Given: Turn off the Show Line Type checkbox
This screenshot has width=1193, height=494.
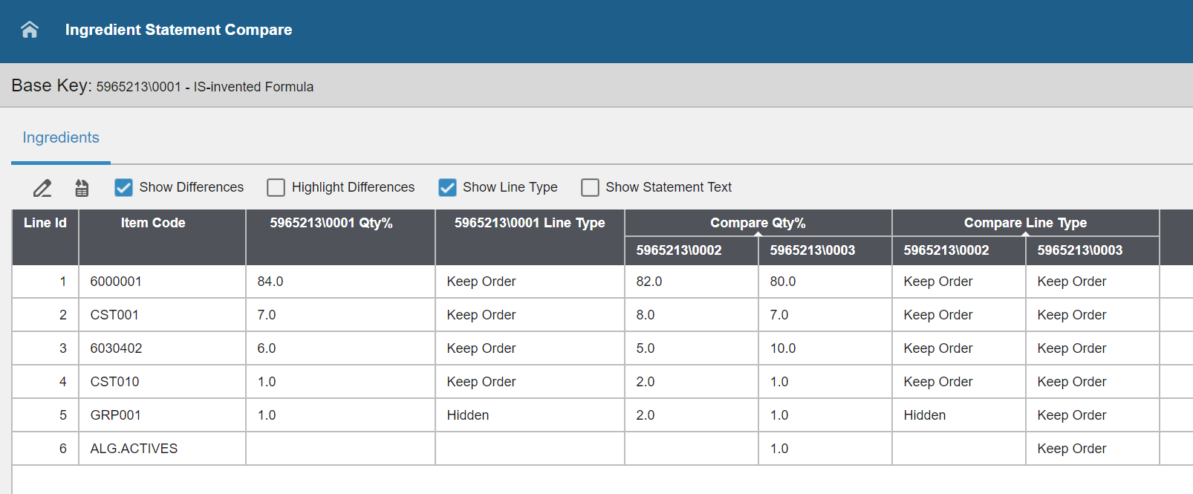Looking at the screenshot, I should pos(447,187).
